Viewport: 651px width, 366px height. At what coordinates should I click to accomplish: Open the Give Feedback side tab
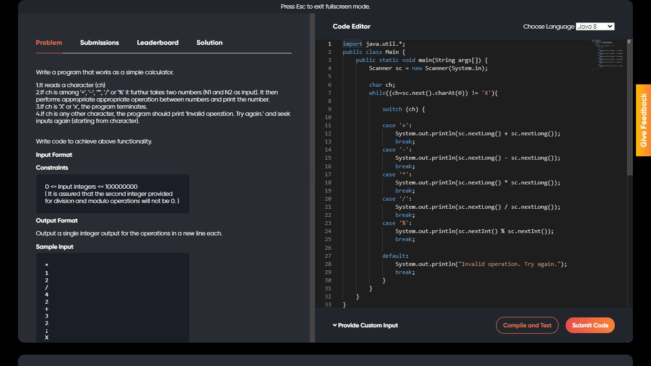click(x=643, y=120)
